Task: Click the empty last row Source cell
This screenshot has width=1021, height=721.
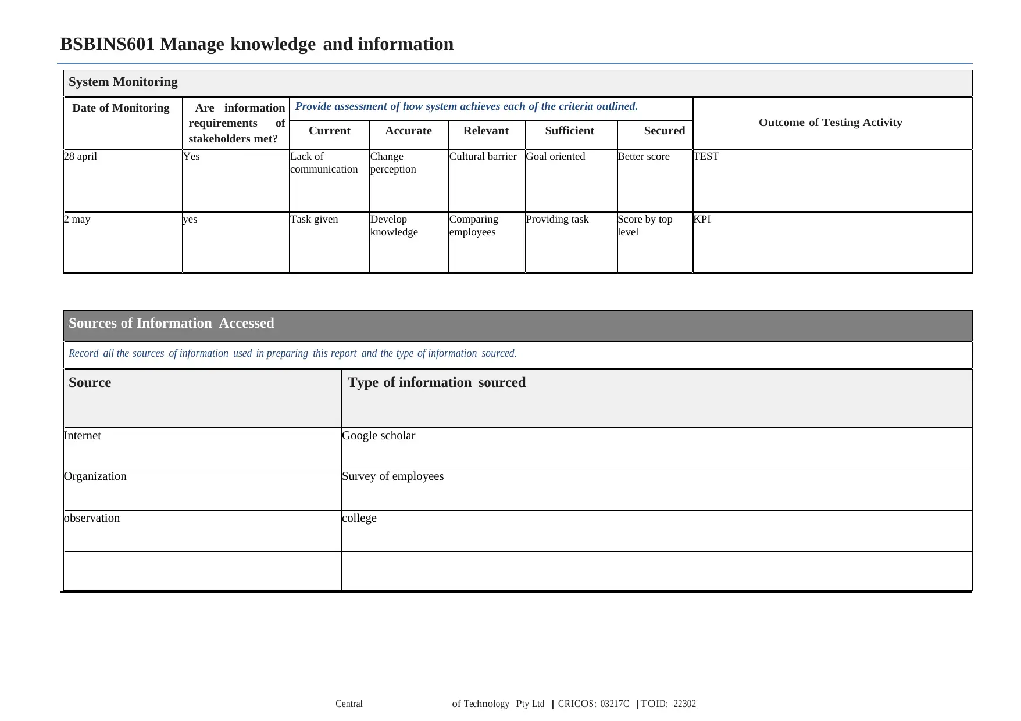Action: tap(202, 571)
